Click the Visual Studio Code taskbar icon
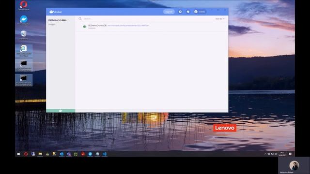The height and width of the screenshot is (174, 310). (x=105, y=154)
